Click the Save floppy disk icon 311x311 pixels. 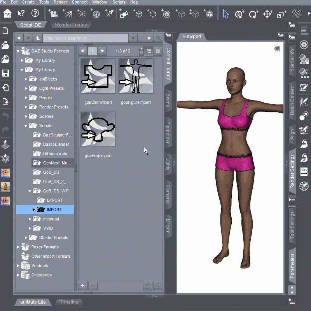coord(5,73)
